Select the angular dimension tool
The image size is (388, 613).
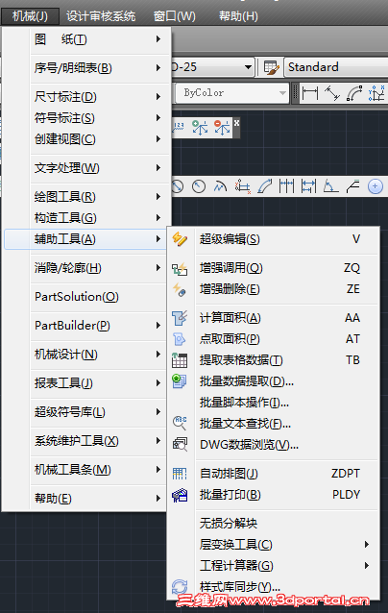pyautogui.click(x=330, y=186)
